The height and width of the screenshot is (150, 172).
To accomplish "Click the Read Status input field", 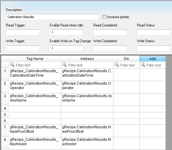I will click(x=154, y=32).
